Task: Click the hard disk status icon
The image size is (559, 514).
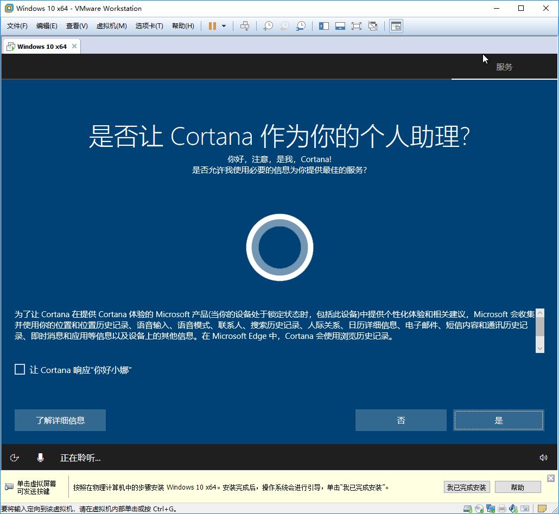Action: pyautogui.click(x=467, y=509)
